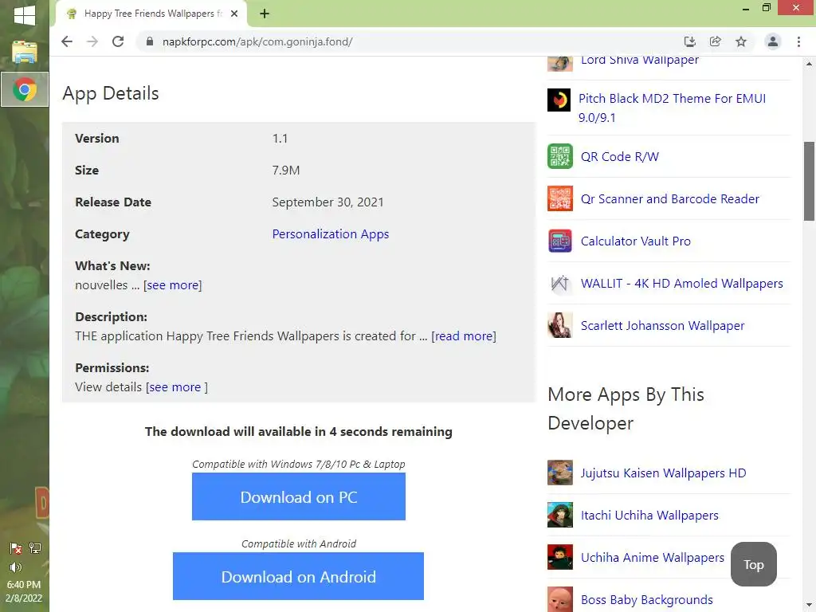This screenshot has width=816, height=612.
Task: Click the Download on PC button
Action: point(299,496)
